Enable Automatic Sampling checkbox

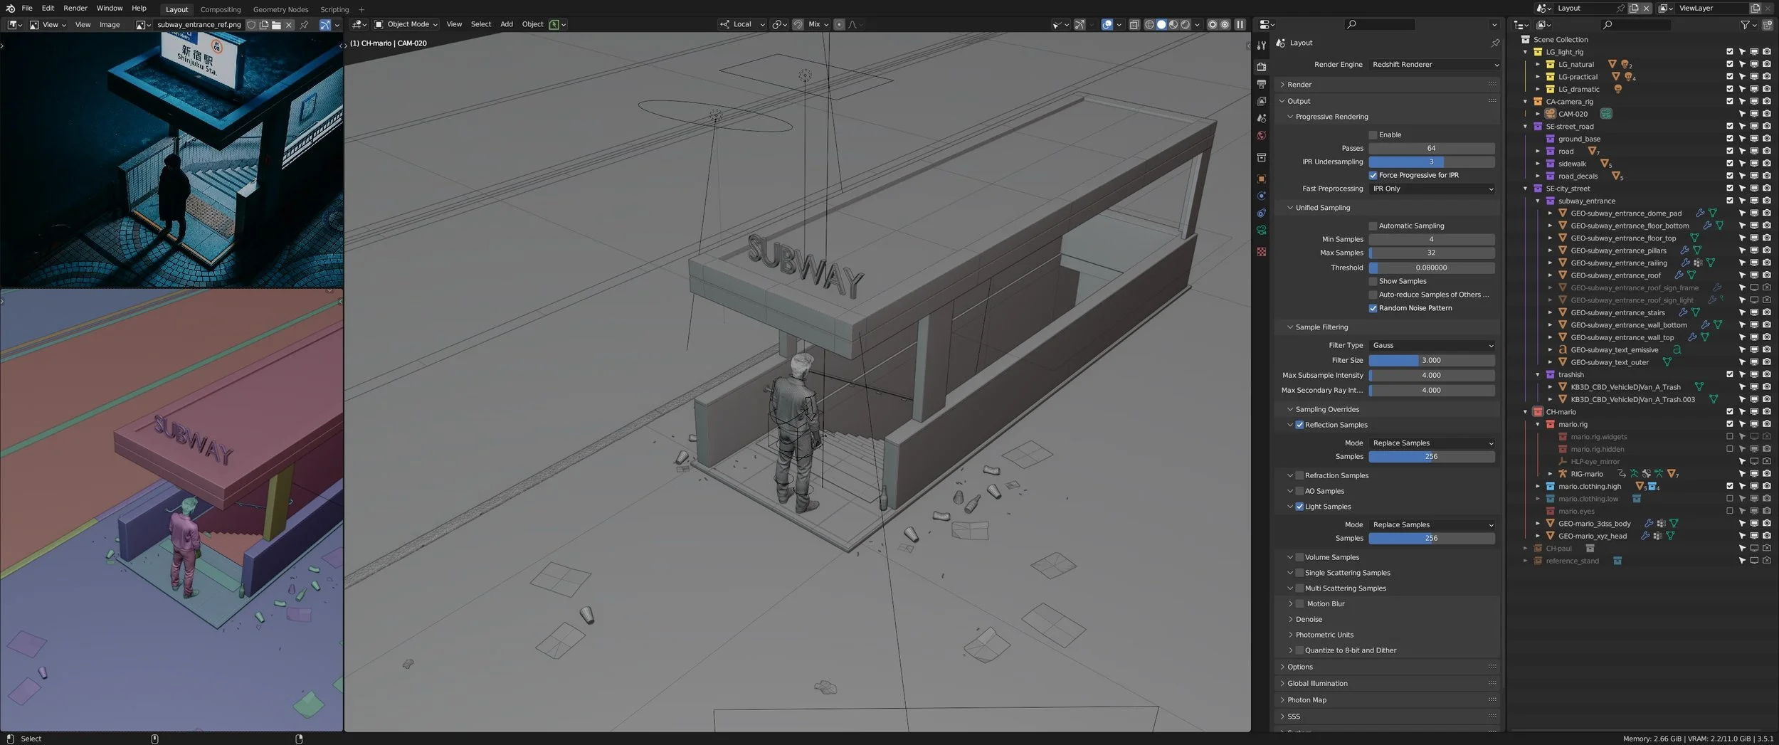pyautogui.click(x=1373, y=226)
